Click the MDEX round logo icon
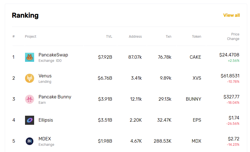 tap(30, 141)
